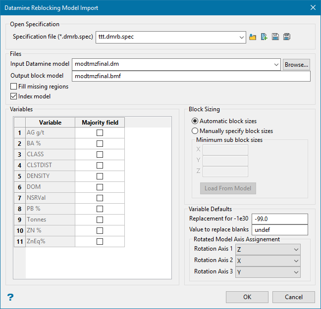Uncheck the Index model option
321x309 pixels.
click(13, 96)
